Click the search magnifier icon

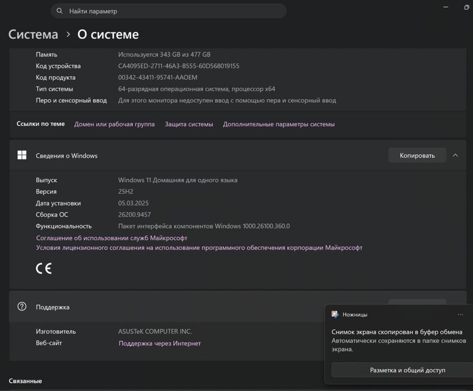point(60,11)
